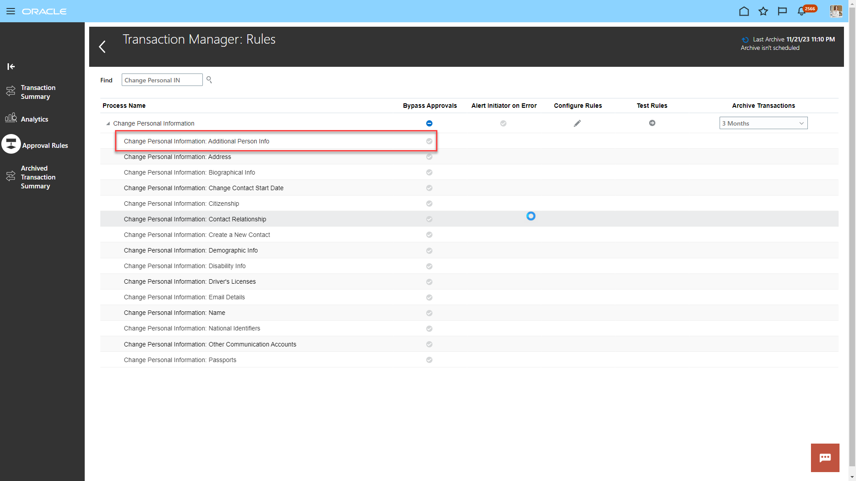
Task: Open Transaction Summary in sidebar
Action: point(38,92)
